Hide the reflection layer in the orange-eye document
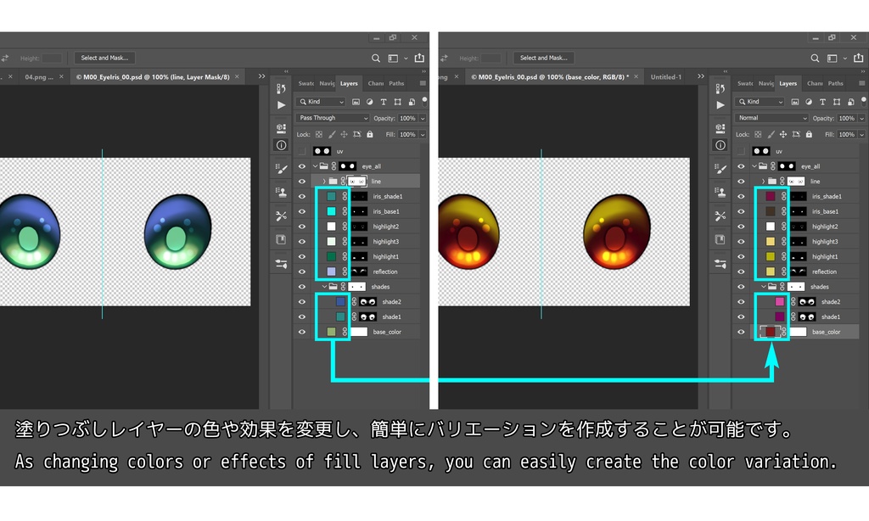Image resolution: width=869 pixels, height=521 pixels. (x=741, y=272)
